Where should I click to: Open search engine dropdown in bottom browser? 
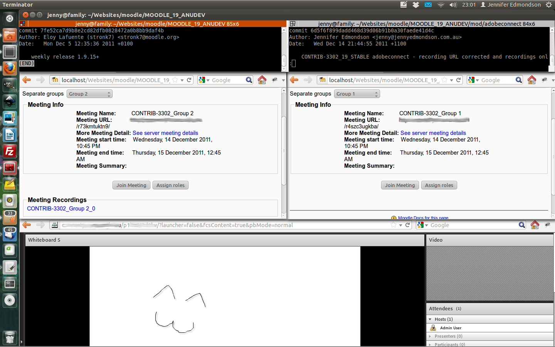422,225
